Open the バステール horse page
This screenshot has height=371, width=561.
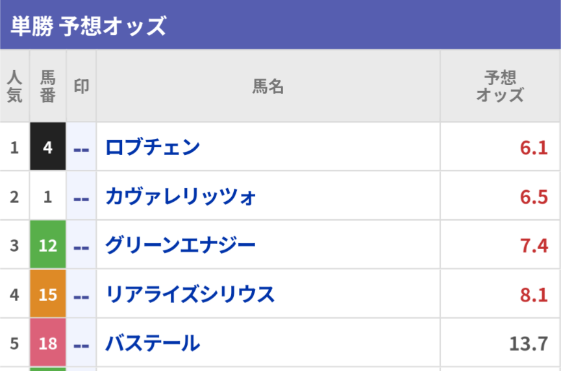click(153, 343)
